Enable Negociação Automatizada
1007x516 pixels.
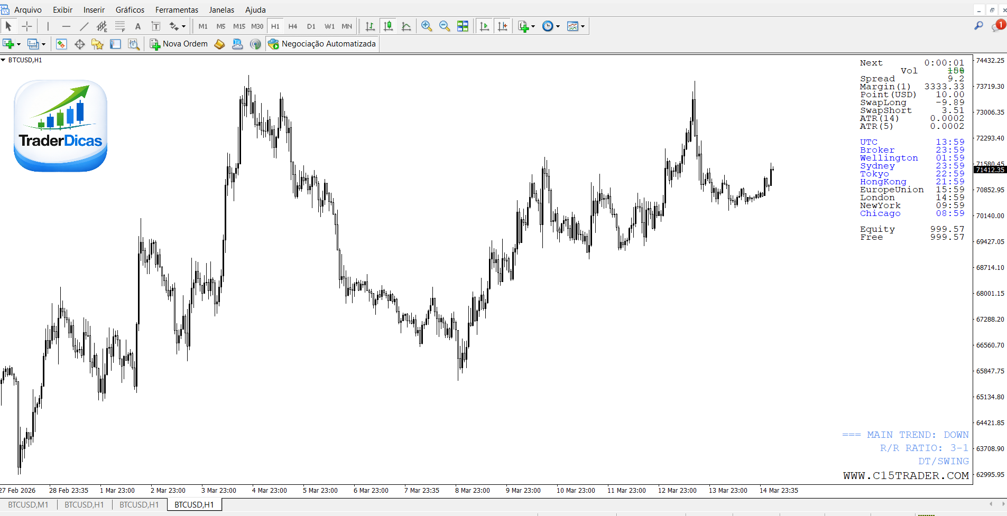[x=322, y=44]
